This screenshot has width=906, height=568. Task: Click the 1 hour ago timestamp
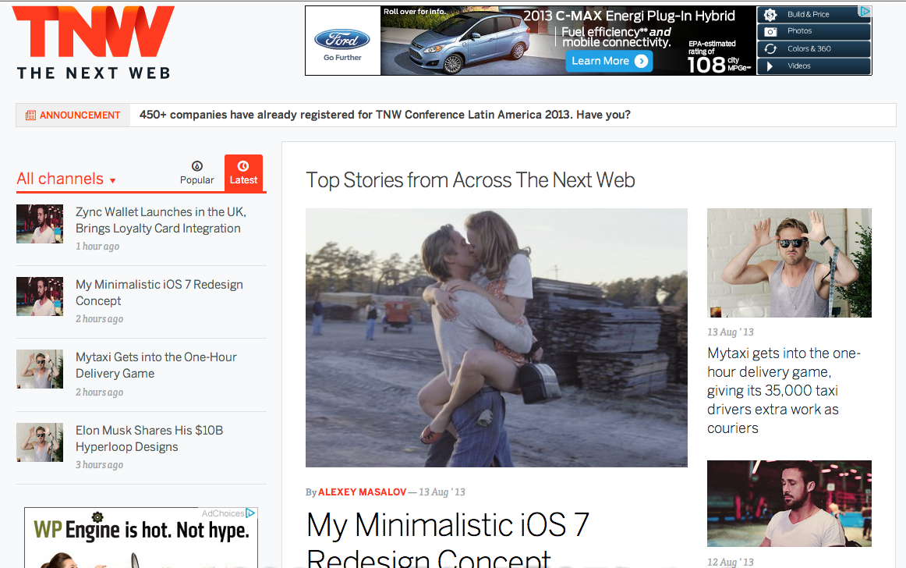coord(97,247)
